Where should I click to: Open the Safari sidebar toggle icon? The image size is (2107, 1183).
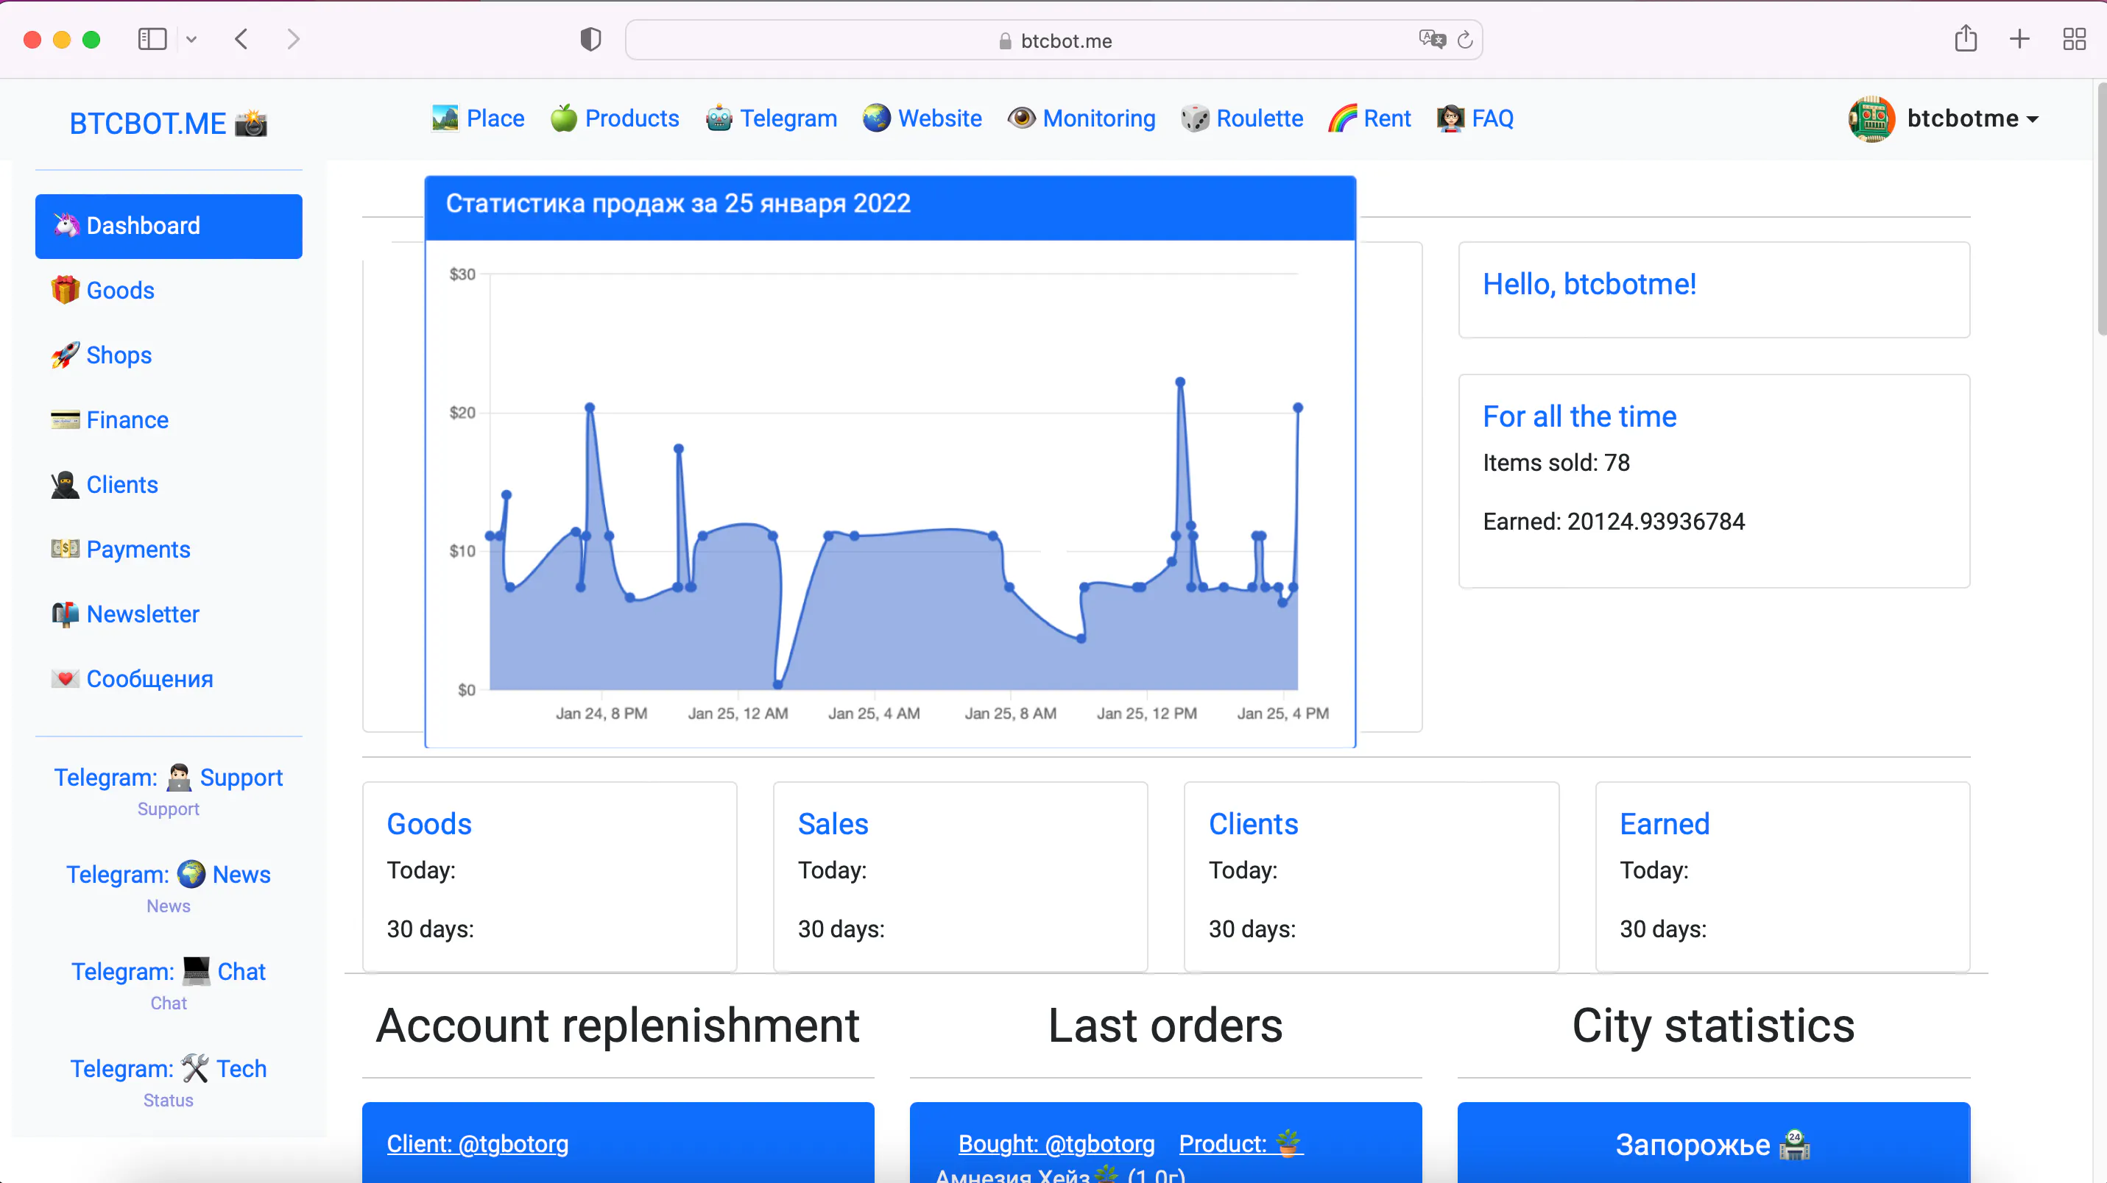152,39
